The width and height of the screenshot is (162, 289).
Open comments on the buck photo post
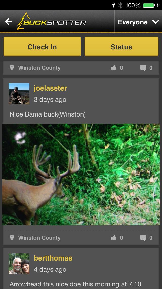[144, 68]
